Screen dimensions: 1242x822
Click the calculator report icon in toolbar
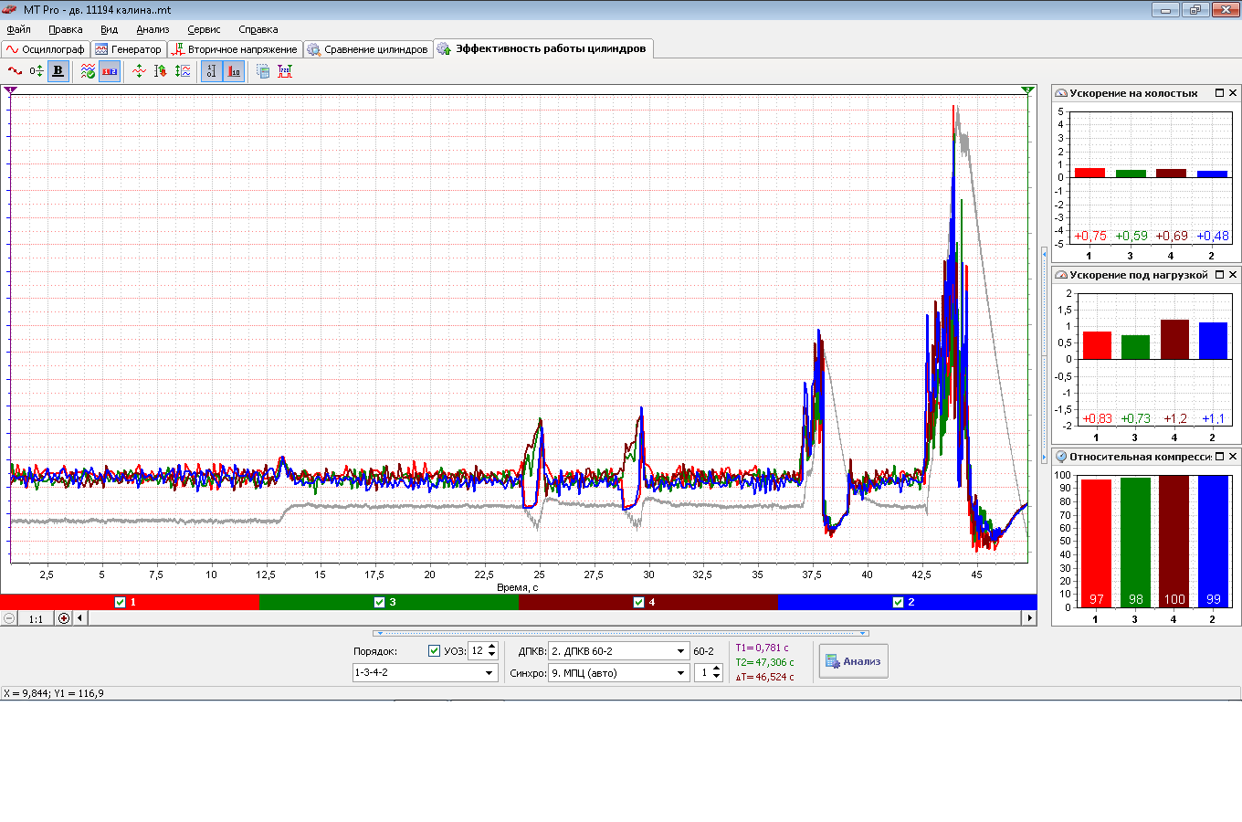click(263, 70)
